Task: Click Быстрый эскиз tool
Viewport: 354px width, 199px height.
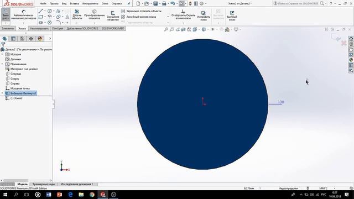Action: [x=232, y=16]
